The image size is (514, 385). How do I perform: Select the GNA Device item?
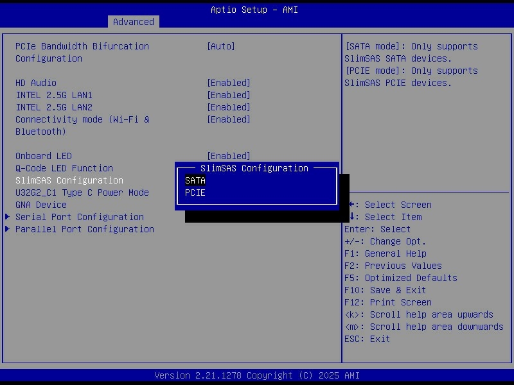(41, 205)
